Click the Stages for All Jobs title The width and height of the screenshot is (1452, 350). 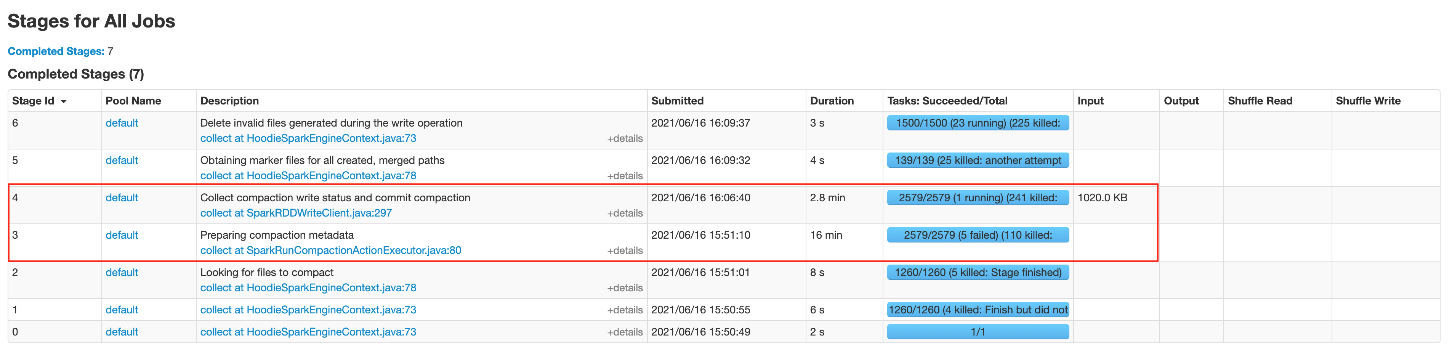(x=91, y=21)
